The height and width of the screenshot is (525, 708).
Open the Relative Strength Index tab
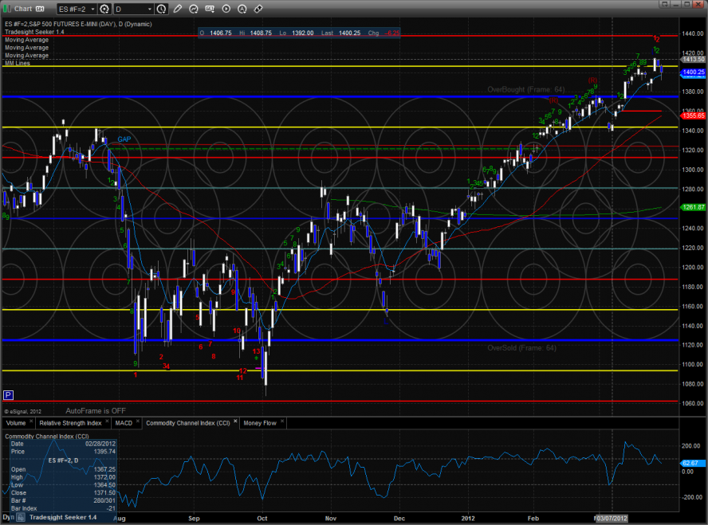click(x=72, y=423)
